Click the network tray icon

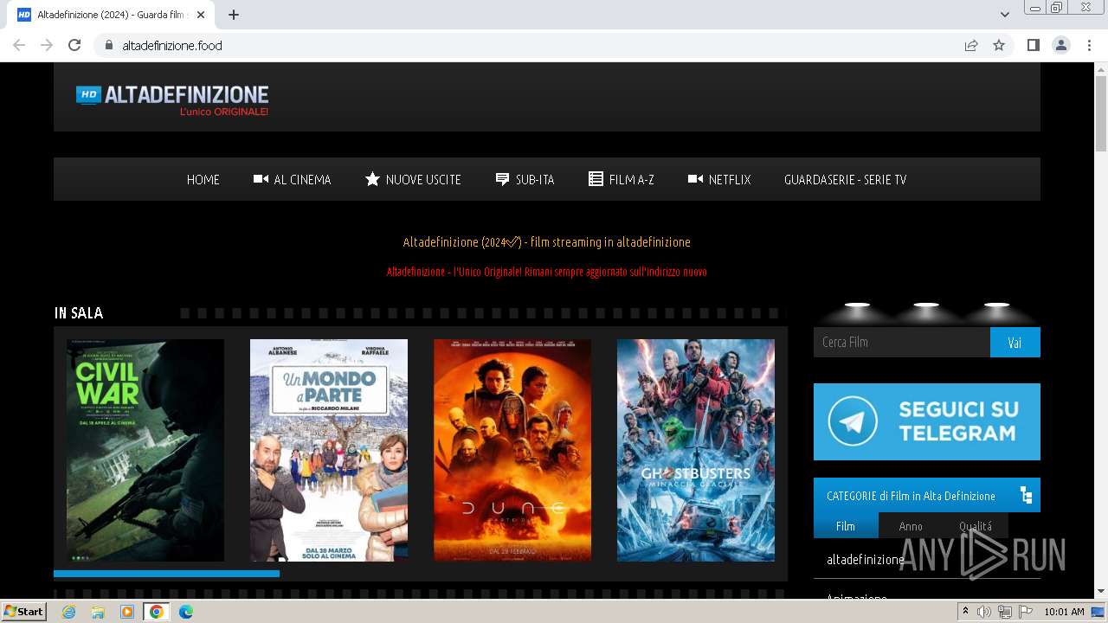[1005, 612]
